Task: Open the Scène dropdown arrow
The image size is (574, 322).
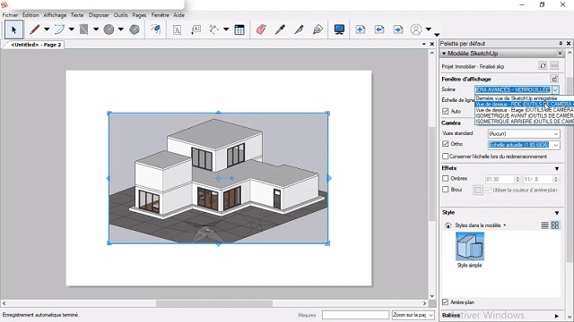Action: pos(555,89)
